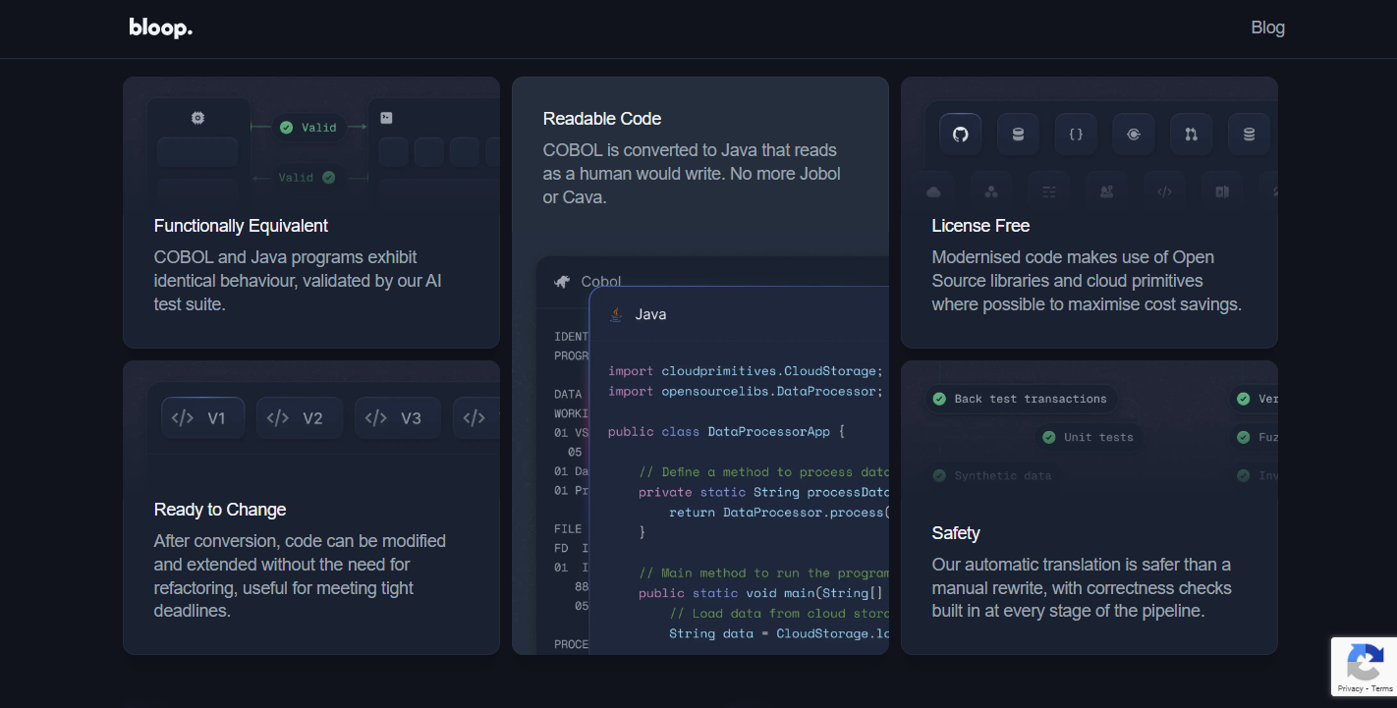
Task: Click the faded cloud icon tile
Action: pyautogui.click(x=933, y=191)
